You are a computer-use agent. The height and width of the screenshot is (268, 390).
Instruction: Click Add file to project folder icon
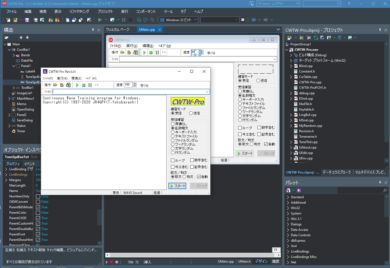coord(51,20)
